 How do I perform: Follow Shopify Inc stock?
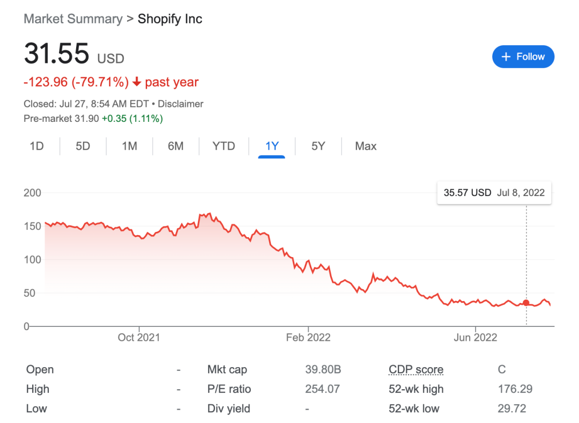click(x=523, y=56)
